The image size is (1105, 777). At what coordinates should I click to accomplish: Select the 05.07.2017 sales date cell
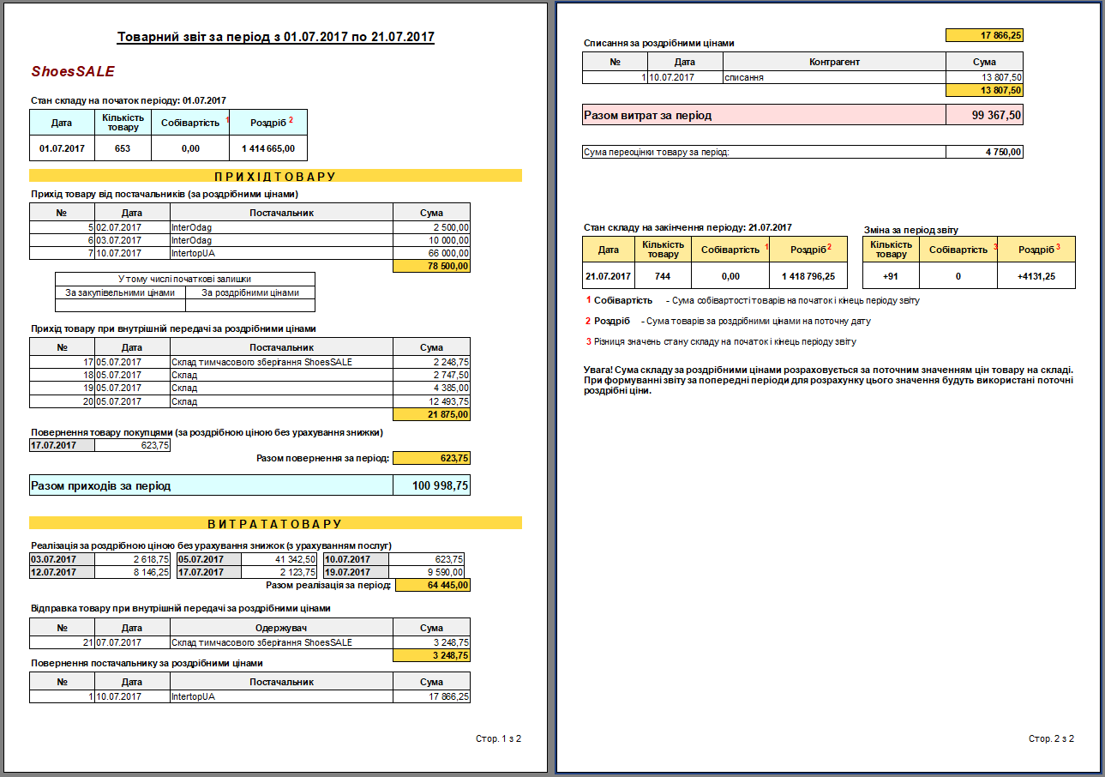click(208, 559)
